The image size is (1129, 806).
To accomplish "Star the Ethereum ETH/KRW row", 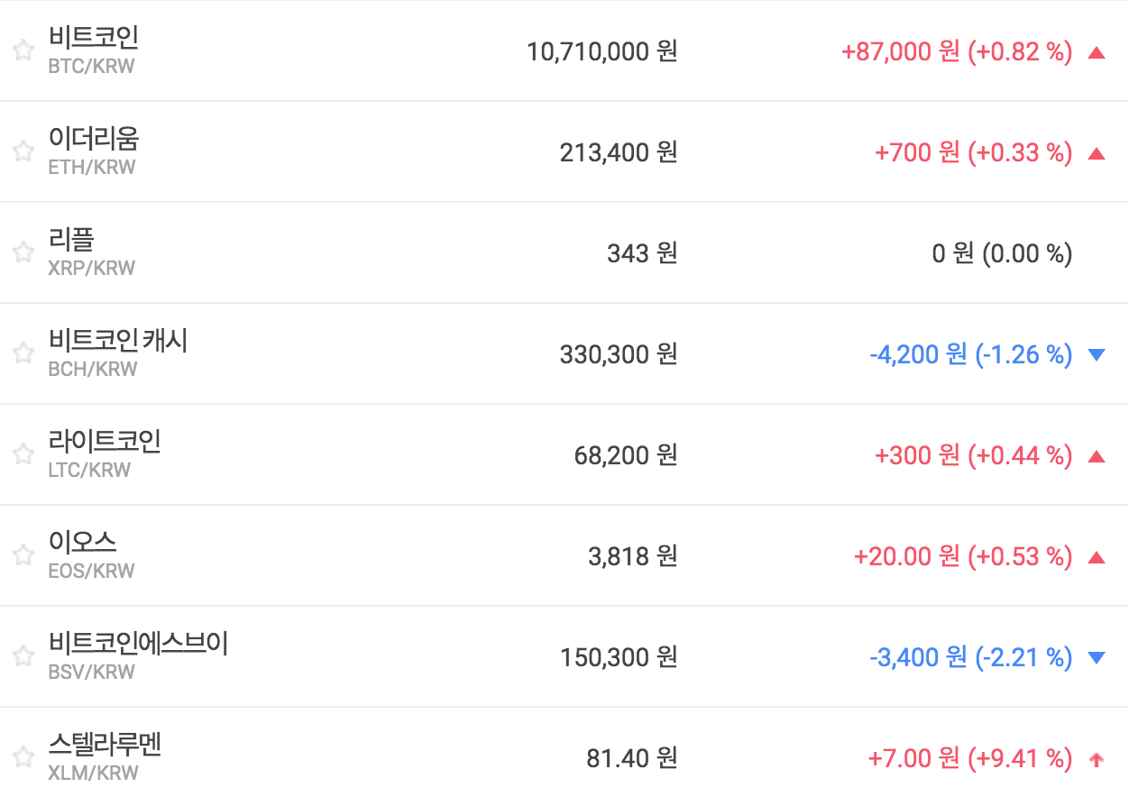I will pyautogui.click(x=23, y=151).
